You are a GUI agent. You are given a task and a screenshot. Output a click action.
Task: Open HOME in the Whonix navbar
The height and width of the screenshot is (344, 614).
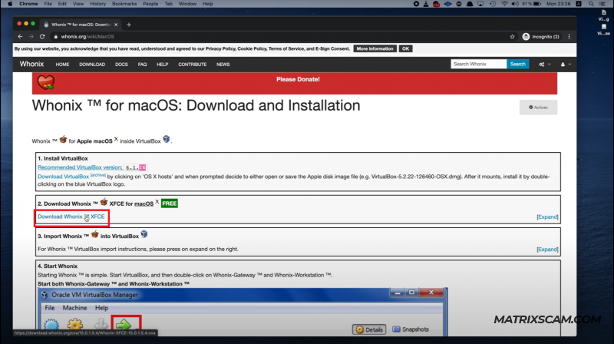click(62, 64)
